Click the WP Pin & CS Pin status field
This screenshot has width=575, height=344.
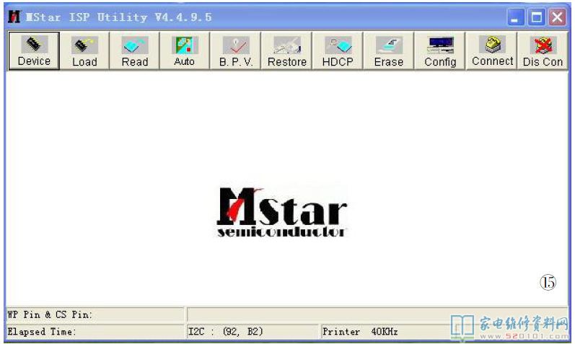coord(94,315)
